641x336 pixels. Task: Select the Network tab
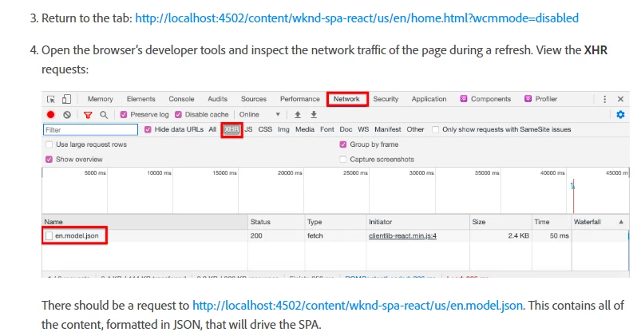(x=346, y=99)
